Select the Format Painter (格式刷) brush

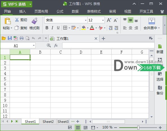point(34,21)
